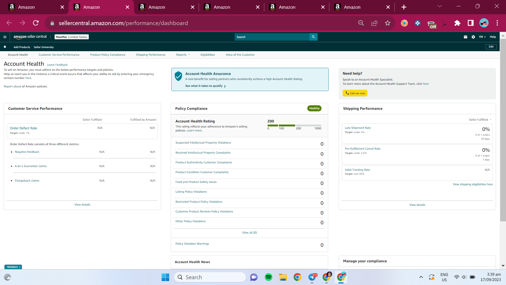Click the browser zoom magnifier icon
506x285 pixels.
[361, 23]
